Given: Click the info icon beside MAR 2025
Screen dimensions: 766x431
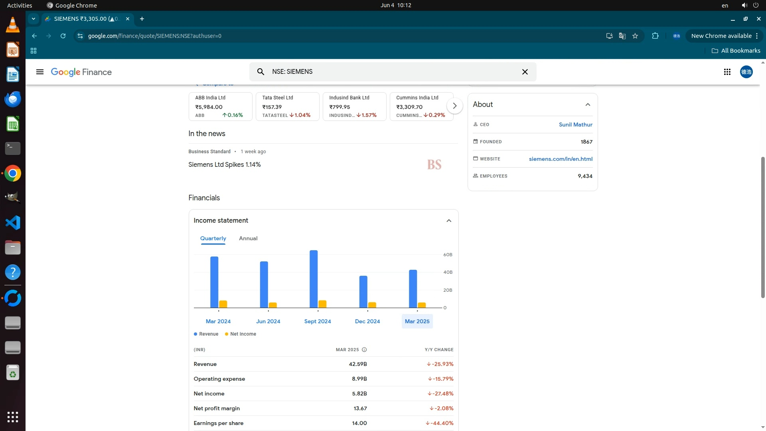Looking at the screenshot, I should coord(364,350).
